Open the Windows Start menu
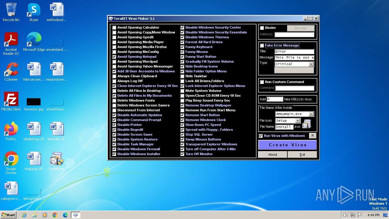 8,215
